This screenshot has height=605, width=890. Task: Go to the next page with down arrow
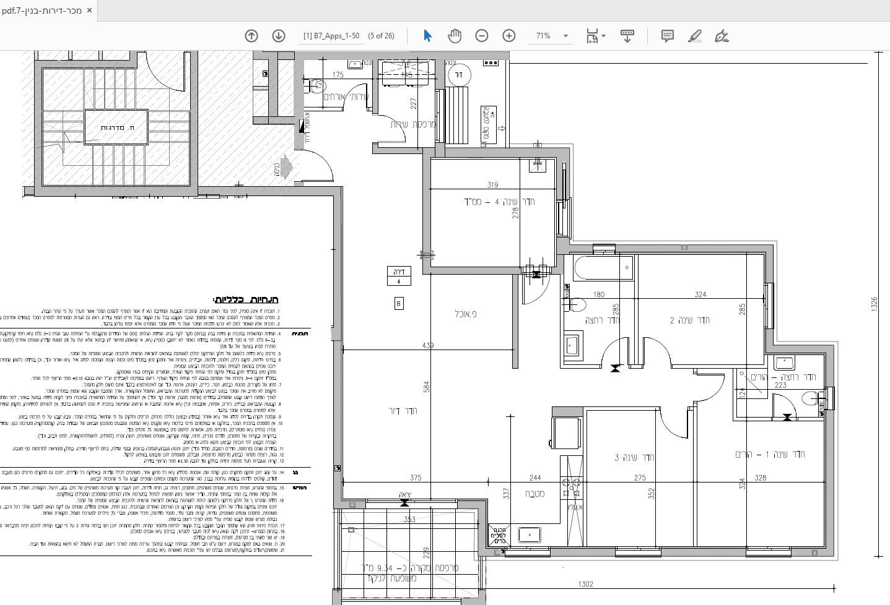(279, 36)
